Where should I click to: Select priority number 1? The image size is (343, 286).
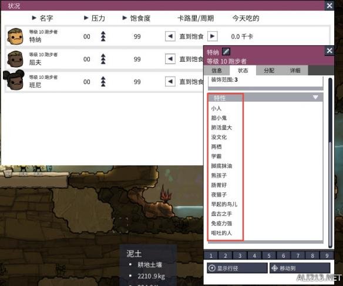pos(211,255)
